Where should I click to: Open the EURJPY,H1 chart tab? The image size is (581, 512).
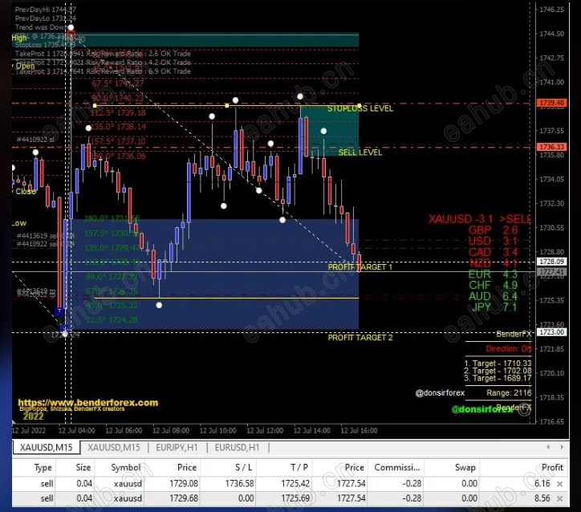point(177,447)
